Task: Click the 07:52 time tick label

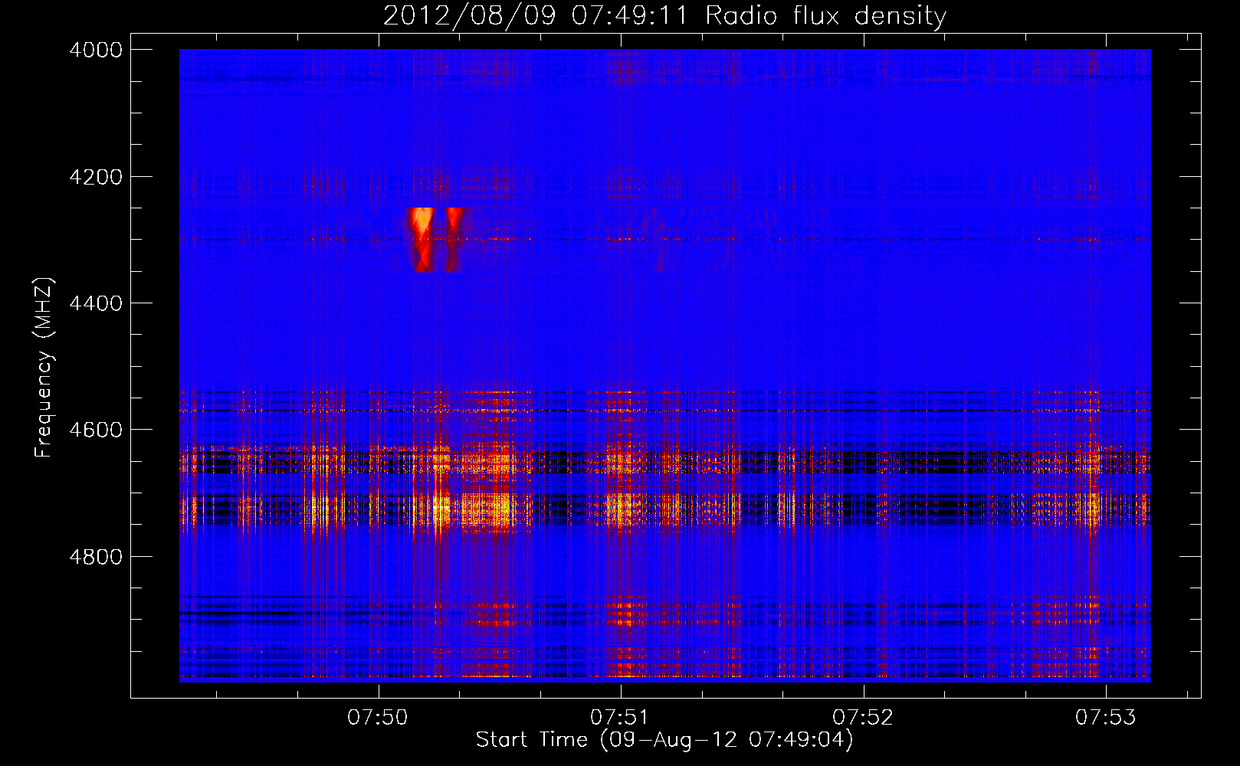Action: click(863, 718)
